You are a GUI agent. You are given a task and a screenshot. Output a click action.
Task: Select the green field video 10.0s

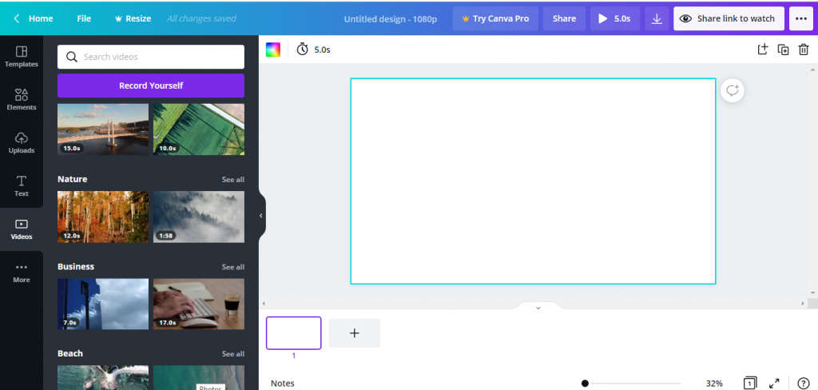click(199, 129)
